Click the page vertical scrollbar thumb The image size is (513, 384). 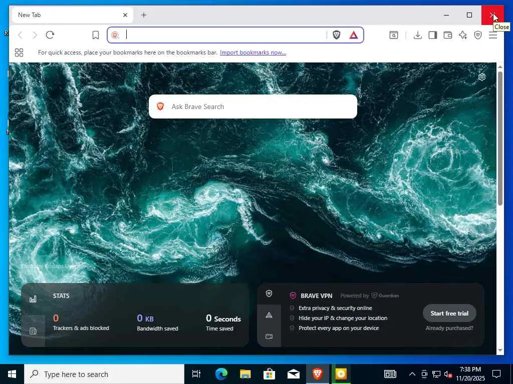click(500, 138)
